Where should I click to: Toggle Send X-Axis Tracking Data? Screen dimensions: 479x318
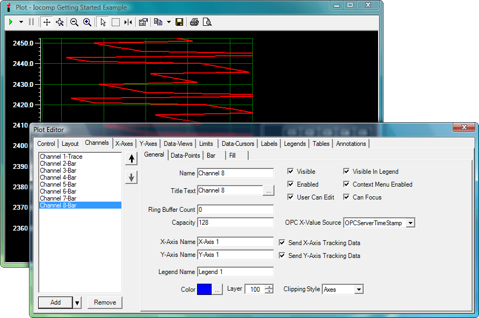pos(282,242)
